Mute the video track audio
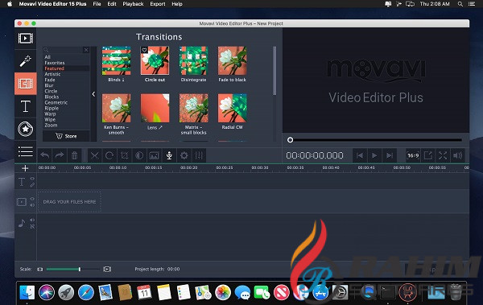Screen dimensions: 483x305 pyautogui.click(x=32, y=205)
